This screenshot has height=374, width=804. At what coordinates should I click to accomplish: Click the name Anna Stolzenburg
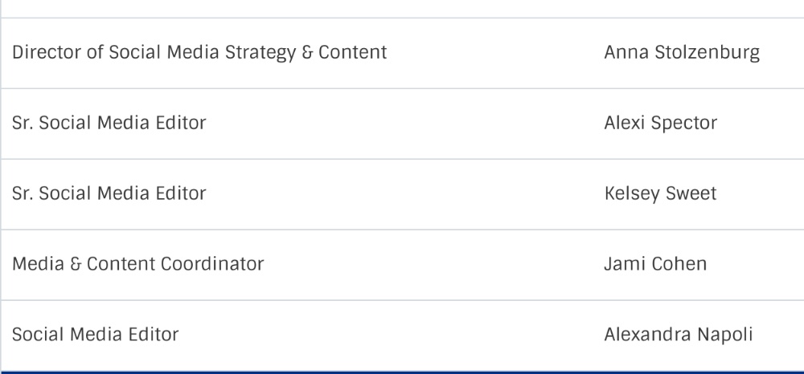682,53
